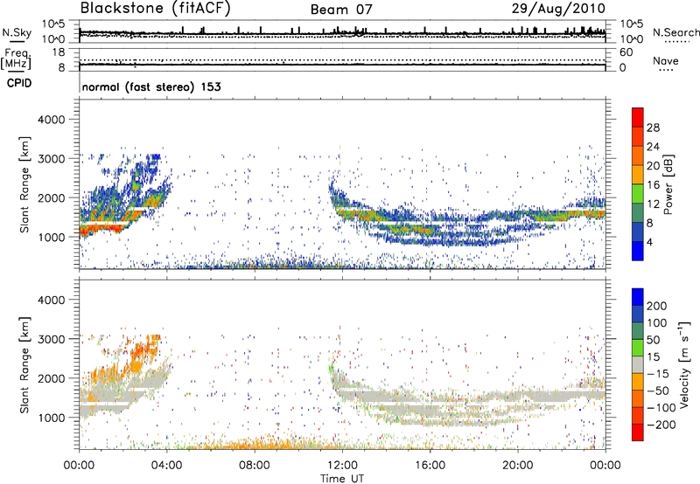Screen dimensions: 700x484
Task: Click the blue top segment of Velocity colorbar
Action: pos(638,297)
